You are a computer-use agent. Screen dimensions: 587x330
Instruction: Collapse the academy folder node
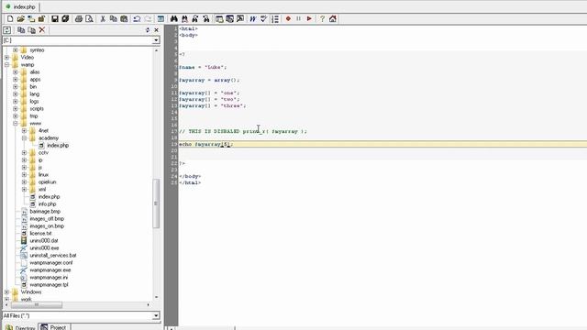pos(25,138)
